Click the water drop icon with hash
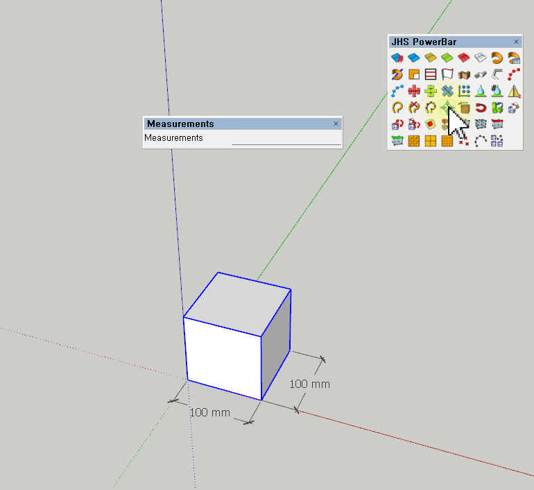Image resolution: width=534 pixels, height=490 pixels. tap(497, 91)
